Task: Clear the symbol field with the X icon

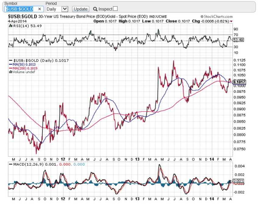Action: [39, 9]
